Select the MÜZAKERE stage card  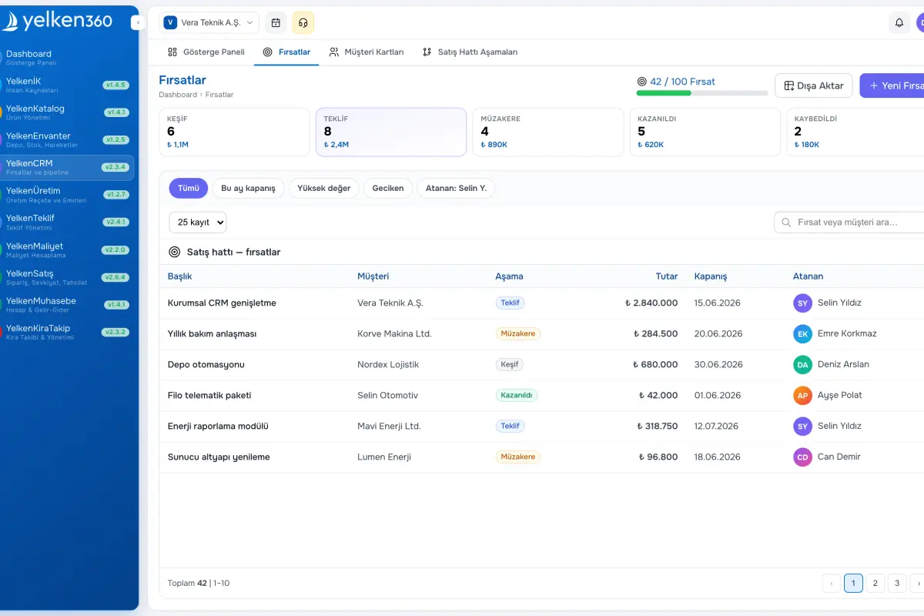tap(547, 132)
